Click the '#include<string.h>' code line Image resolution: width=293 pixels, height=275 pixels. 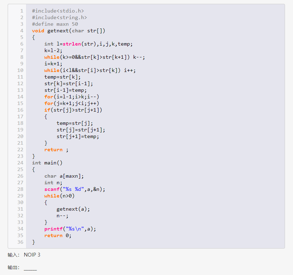coord(60,17)
